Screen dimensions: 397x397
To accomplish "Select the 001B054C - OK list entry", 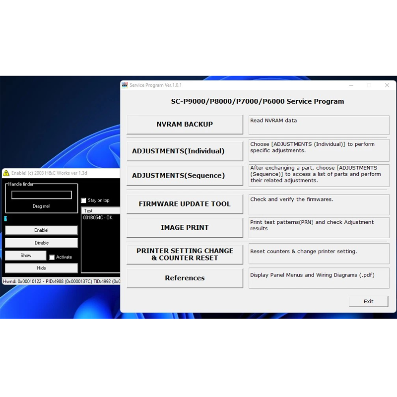I will click(98, 217).
